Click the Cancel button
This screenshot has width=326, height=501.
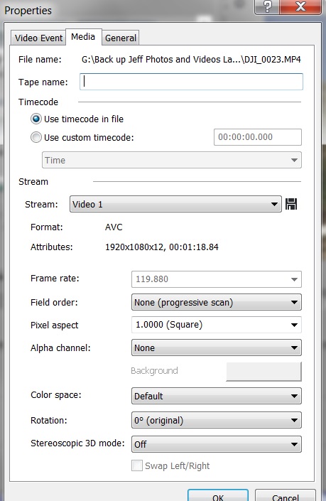click(285, 495)
